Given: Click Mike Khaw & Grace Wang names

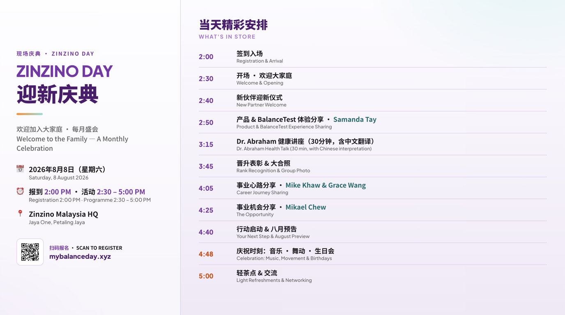Looking at the screenshot, I should 326,185.
